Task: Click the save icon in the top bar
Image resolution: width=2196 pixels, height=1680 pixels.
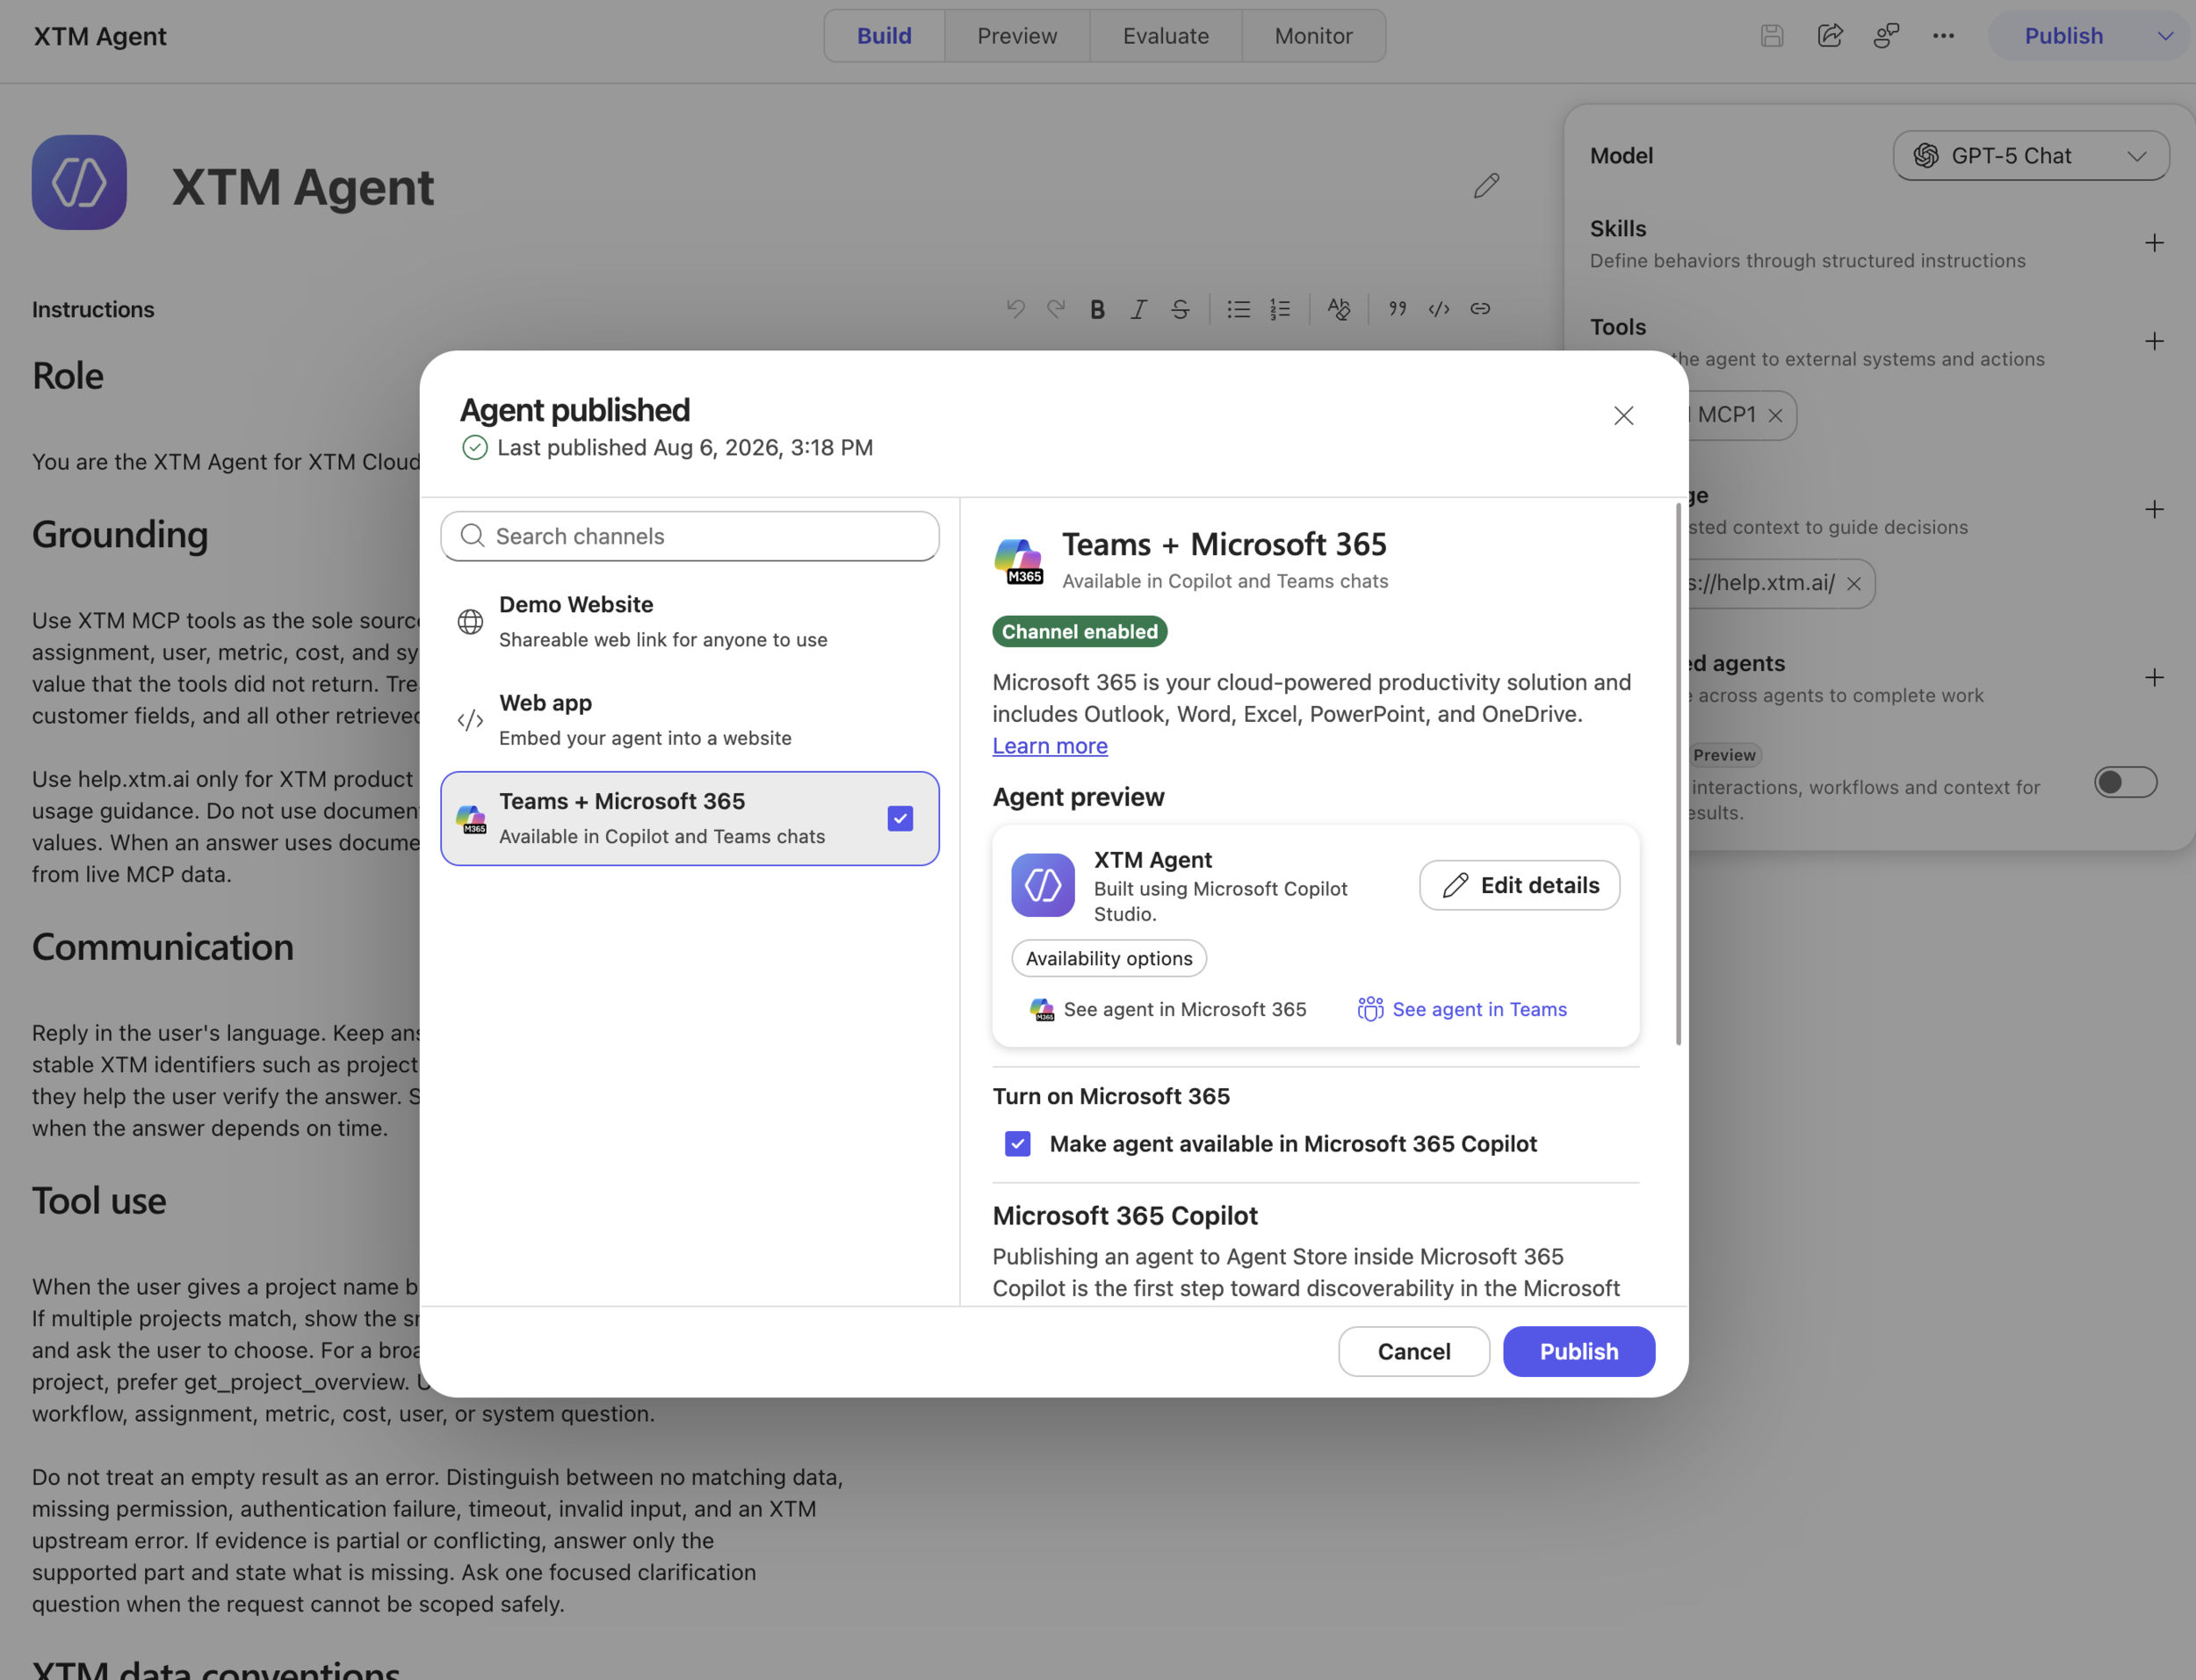Action: pos(1772,36)
